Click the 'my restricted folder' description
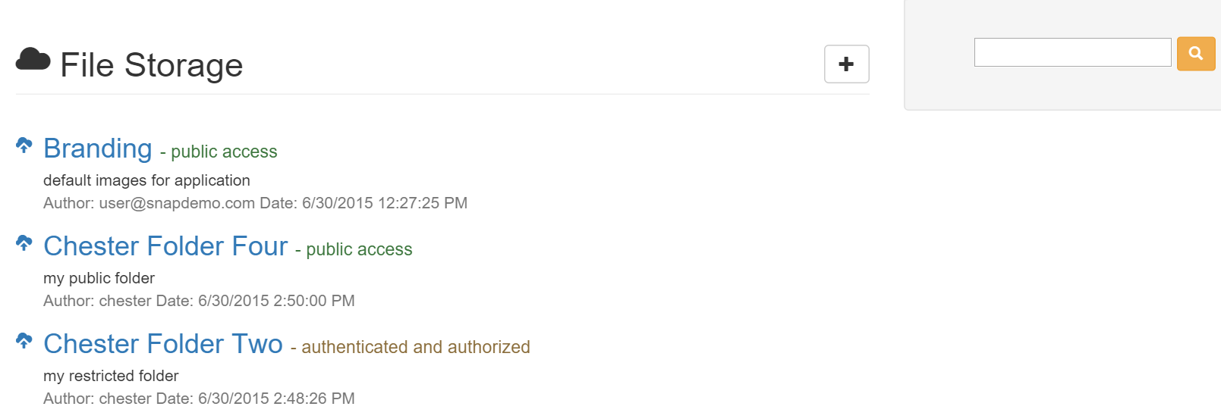1221x419 pixels. 111,376
